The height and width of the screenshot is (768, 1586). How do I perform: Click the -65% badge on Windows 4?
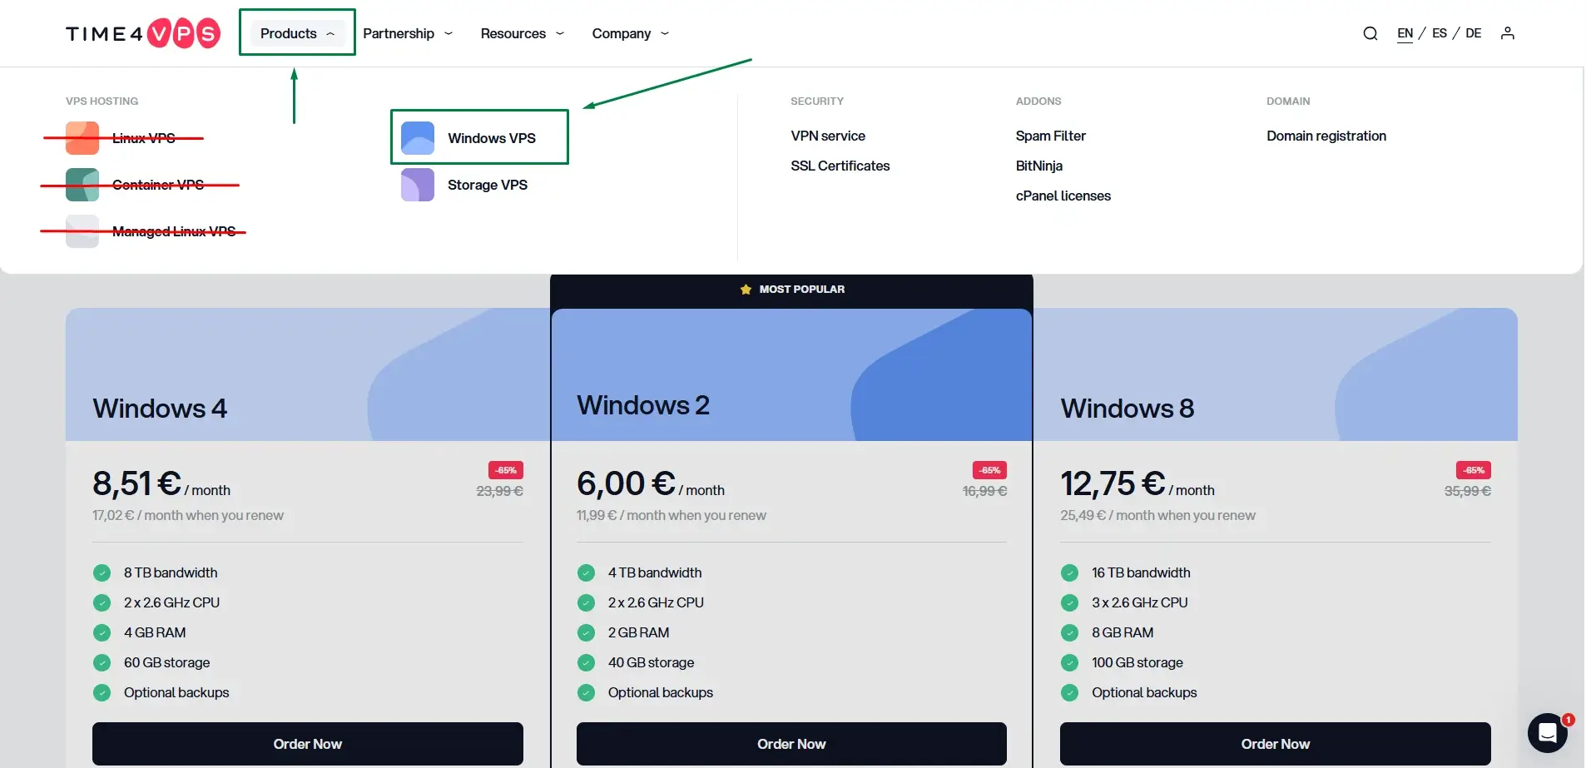(506, 470)
